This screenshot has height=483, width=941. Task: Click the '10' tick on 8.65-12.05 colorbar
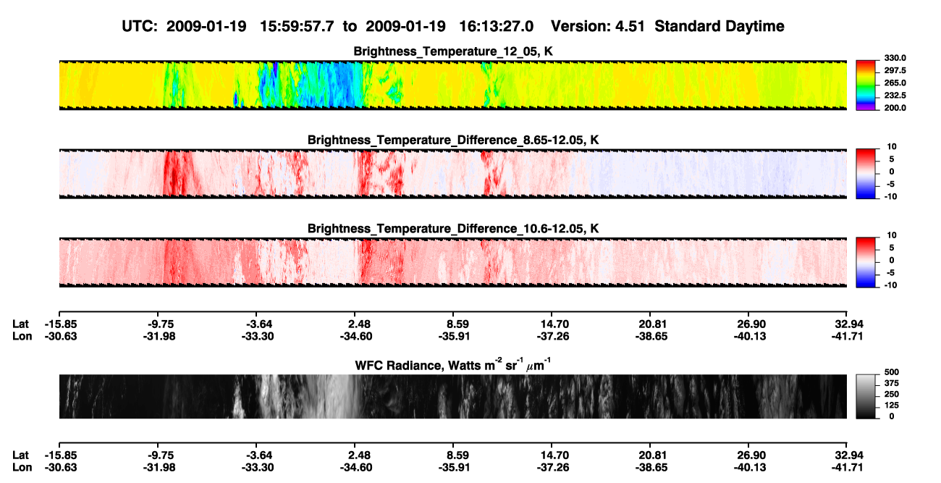(890, 147)
